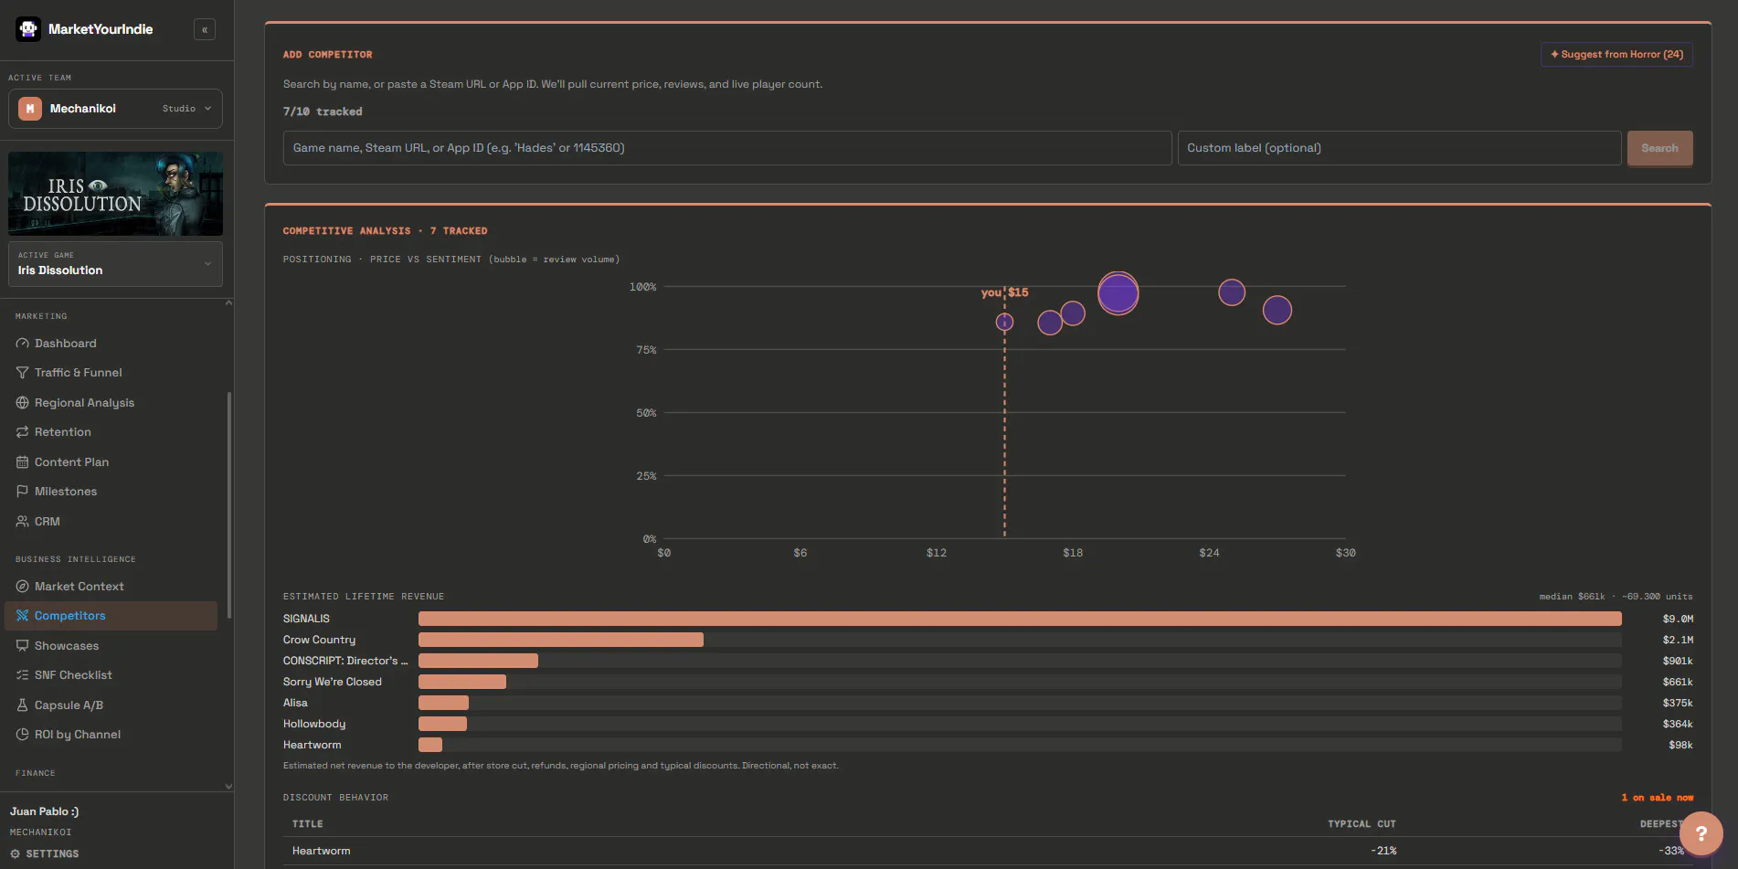
Task: Click the Regional Analysis globe icon
Action: tap(23, 403)
